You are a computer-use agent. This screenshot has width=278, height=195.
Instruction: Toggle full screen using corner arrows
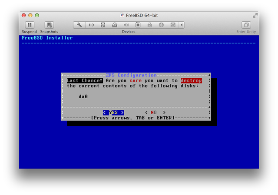[x=255, y=16]
